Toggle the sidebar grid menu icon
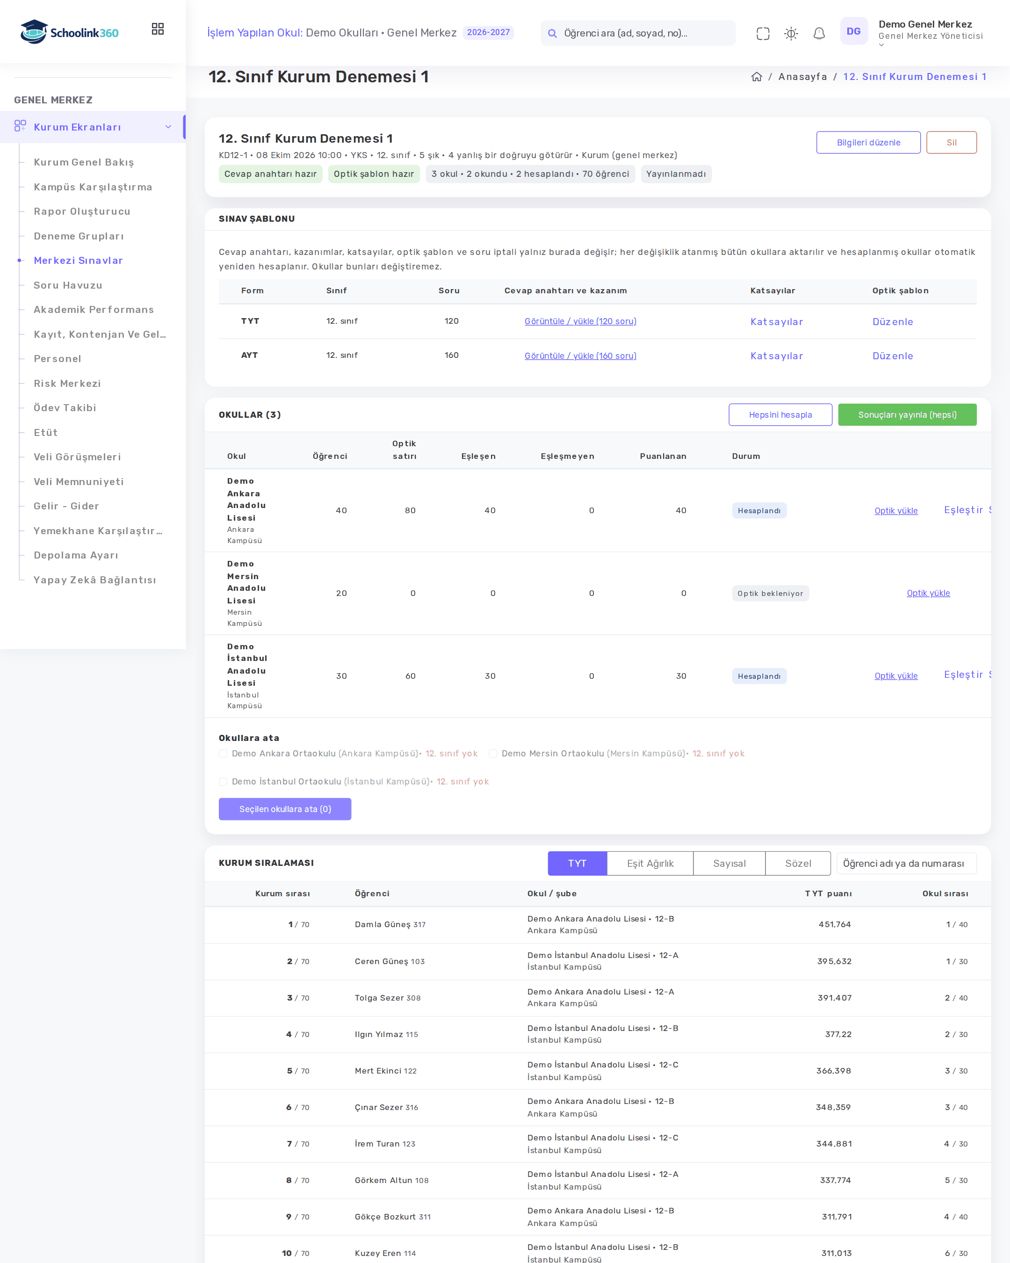 158,29
